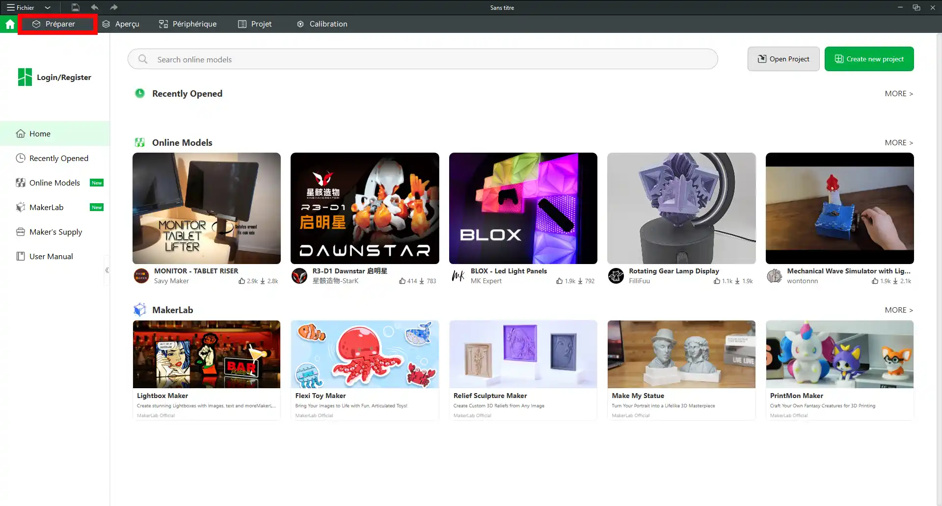Click into the Search online models field

(x=423, y=59)
